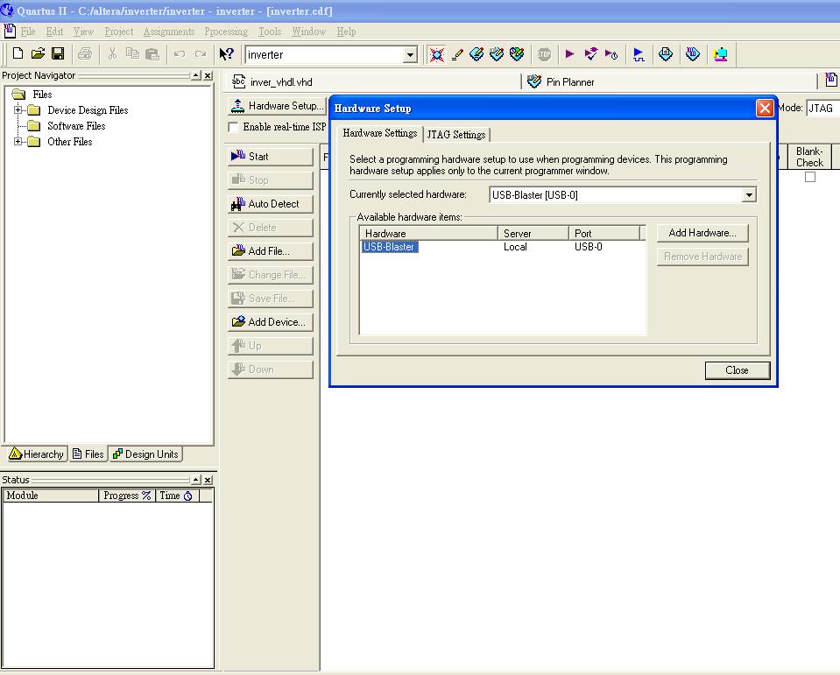Close the Hardware Setup dialog via Close button
This screenshot has width=840, height=675.
[737, 370]
